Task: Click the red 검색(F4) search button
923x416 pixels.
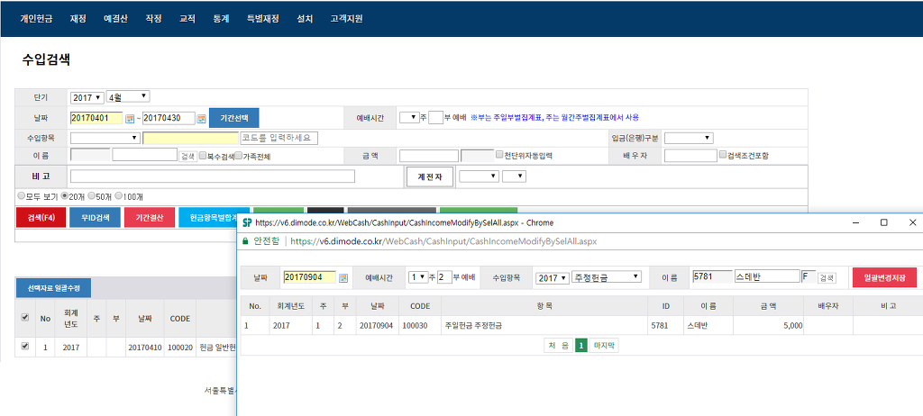Action: 41,218
